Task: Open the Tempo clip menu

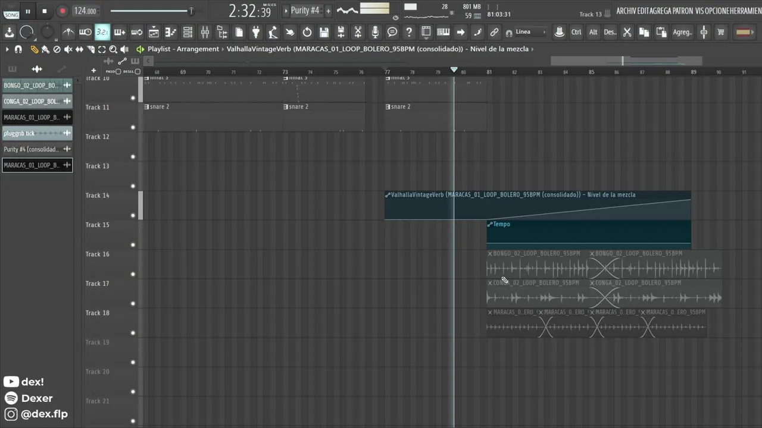Action: coord(490,224)
